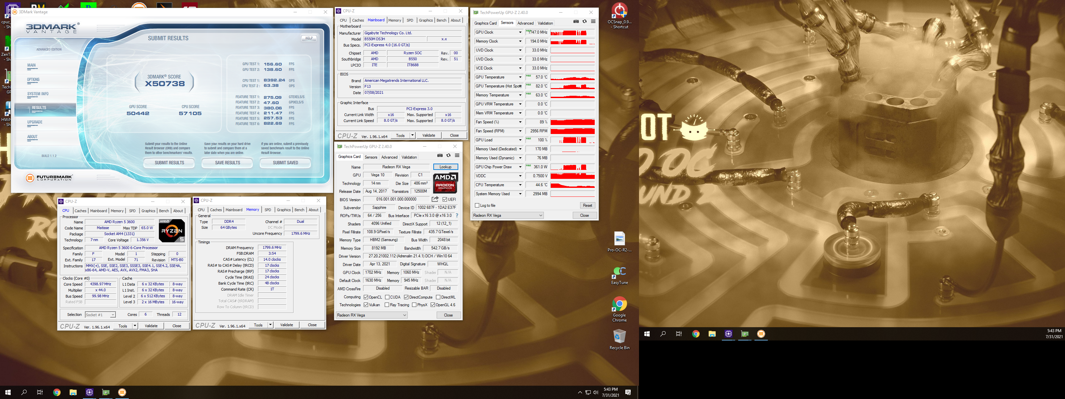Take a screenshot via GPU-Z Sensors camera icon
This screenshot has width=1065, height=399.
click(x=576, y=22)
